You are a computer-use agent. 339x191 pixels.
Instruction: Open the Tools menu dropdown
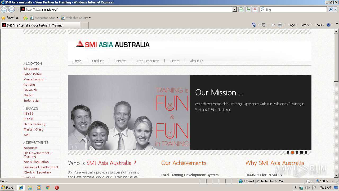(320, 25)
